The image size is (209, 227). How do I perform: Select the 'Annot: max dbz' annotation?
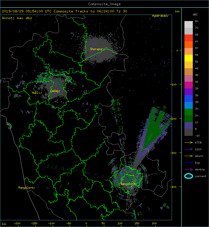click(17, 18)
